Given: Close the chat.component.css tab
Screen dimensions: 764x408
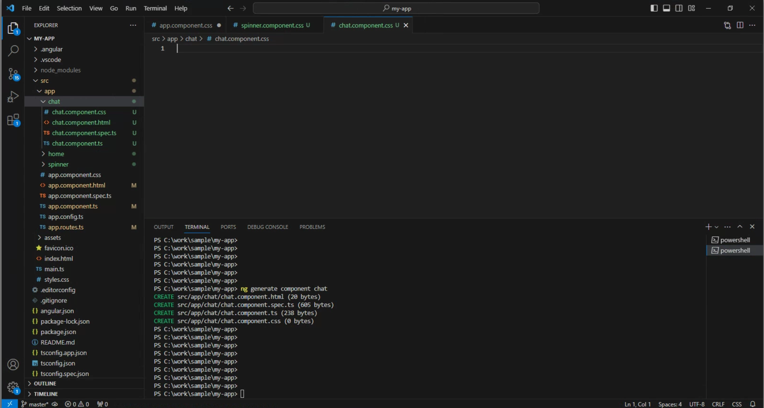Looking at the screenshot, I should click(x=406, y=25).
